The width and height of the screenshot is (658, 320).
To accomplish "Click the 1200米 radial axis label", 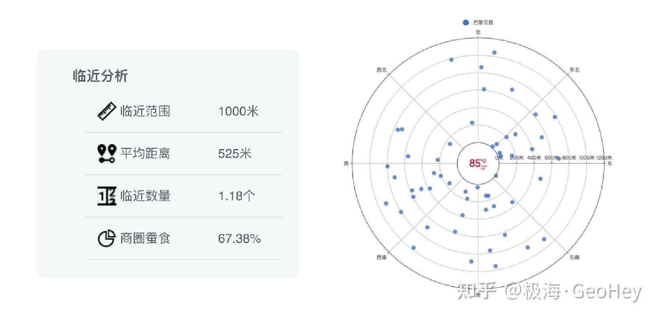I will pyautogui.click(x=604, y=158).
